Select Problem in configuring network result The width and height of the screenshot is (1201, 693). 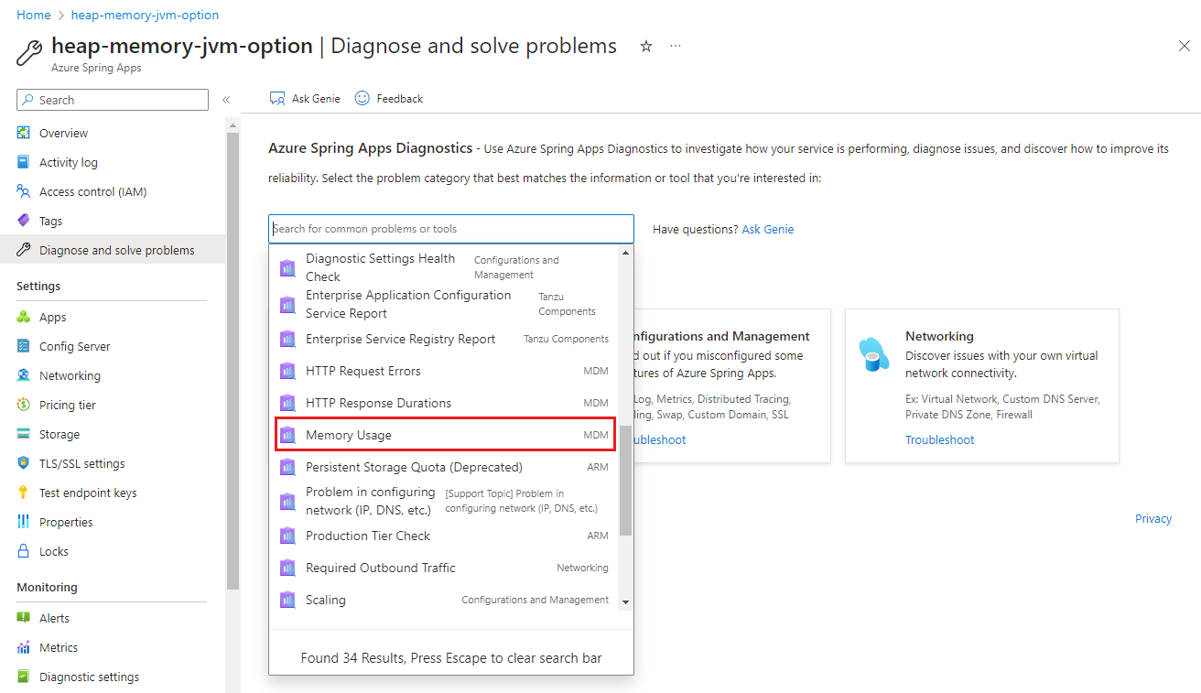(445, 501)
